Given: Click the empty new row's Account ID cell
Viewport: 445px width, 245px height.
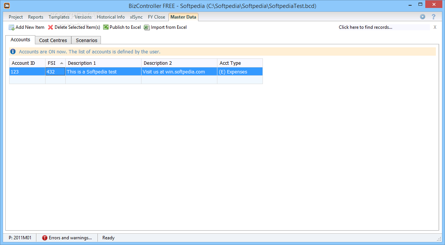Looking at the screenshot, I should click(27, 80).
